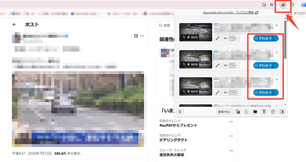Change MP4 1024p quality for 00:10 video
The width and height of the screenshot is (306, 162).
coord(231,93)
